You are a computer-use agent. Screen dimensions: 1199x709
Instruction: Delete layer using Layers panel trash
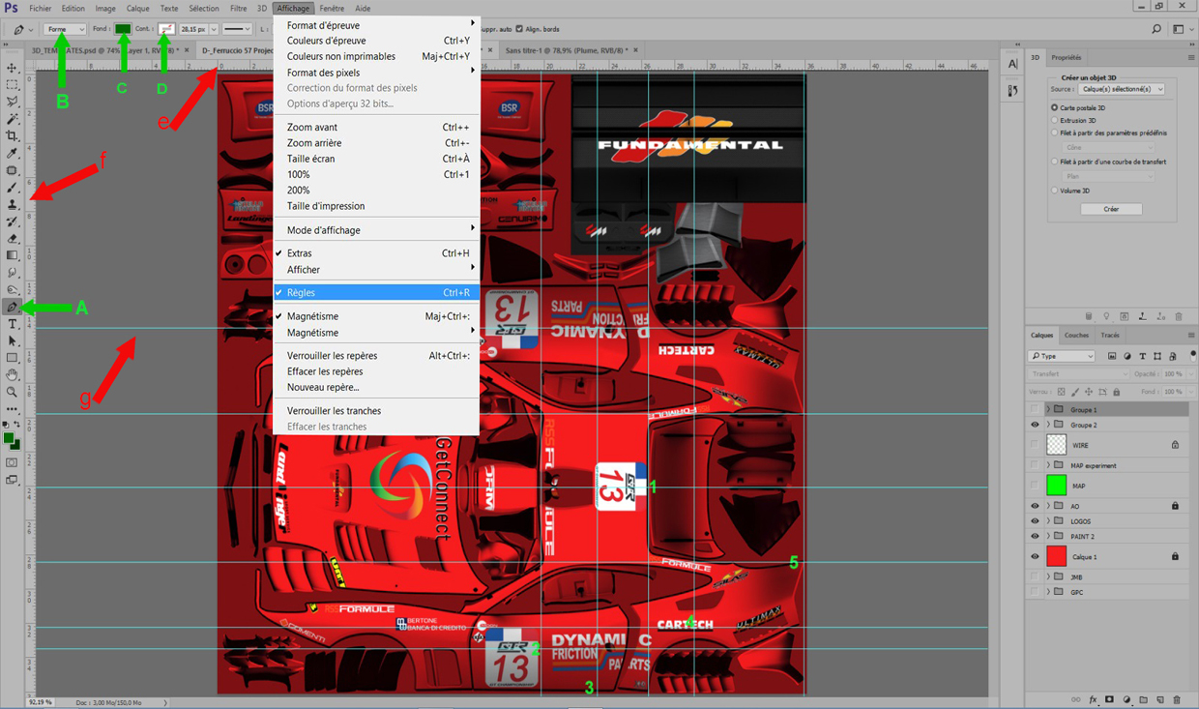click(1176, 698)
